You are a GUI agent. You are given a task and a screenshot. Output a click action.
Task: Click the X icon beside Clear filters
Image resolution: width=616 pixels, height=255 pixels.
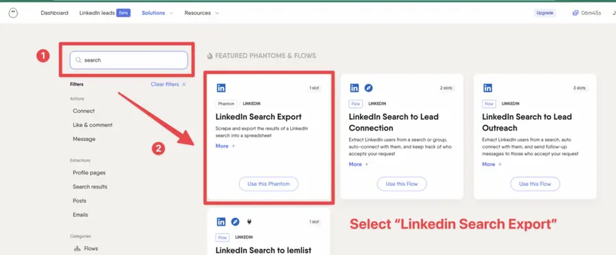point(183,84)
